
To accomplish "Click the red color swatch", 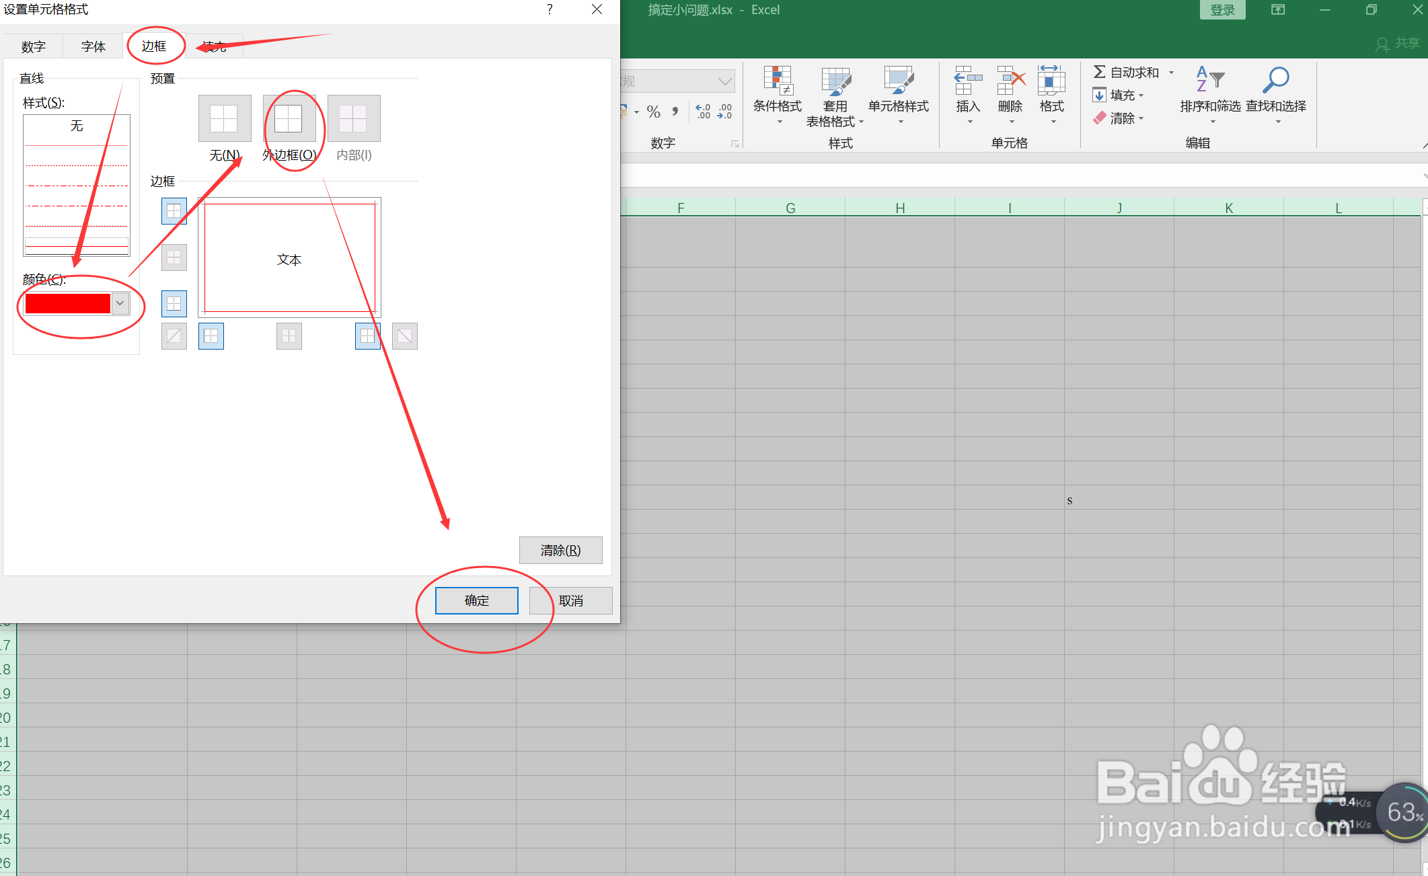I will click(67, 304).
